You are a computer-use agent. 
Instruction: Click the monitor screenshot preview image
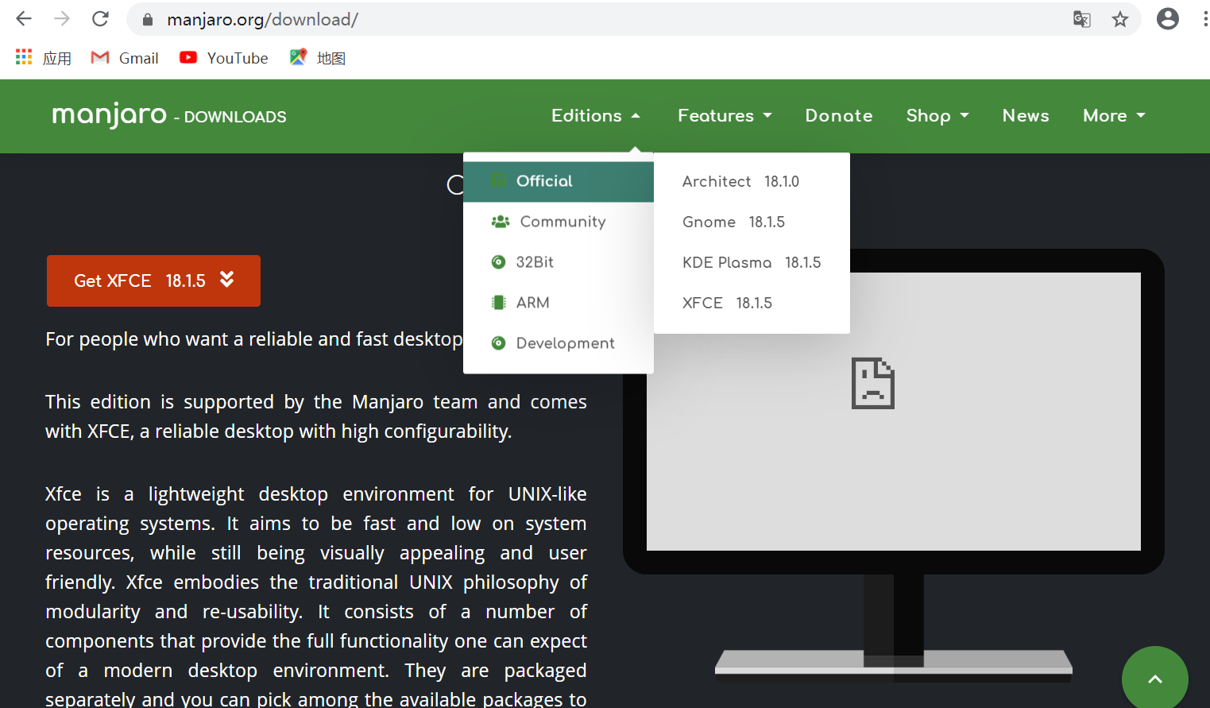tap(894, 412)
